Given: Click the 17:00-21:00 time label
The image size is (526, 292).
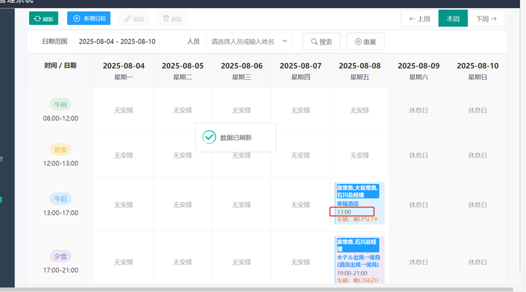Looking at the screenshot, I should point(60,270).
